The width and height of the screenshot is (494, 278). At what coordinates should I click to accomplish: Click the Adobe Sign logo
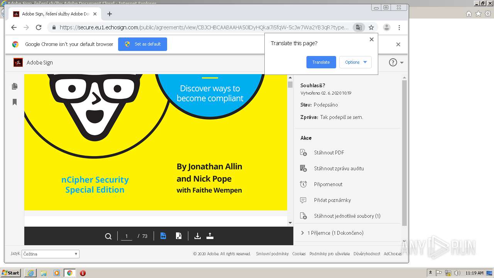pos(18,63)
